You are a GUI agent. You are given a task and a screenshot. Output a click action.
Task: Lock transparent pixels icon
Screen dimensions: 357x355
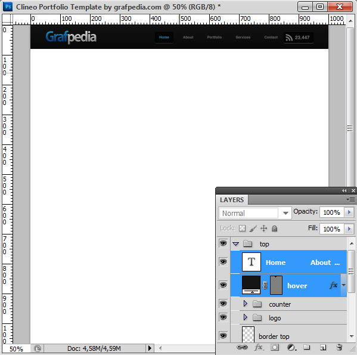pyautogui.click(x=242, y=228)
